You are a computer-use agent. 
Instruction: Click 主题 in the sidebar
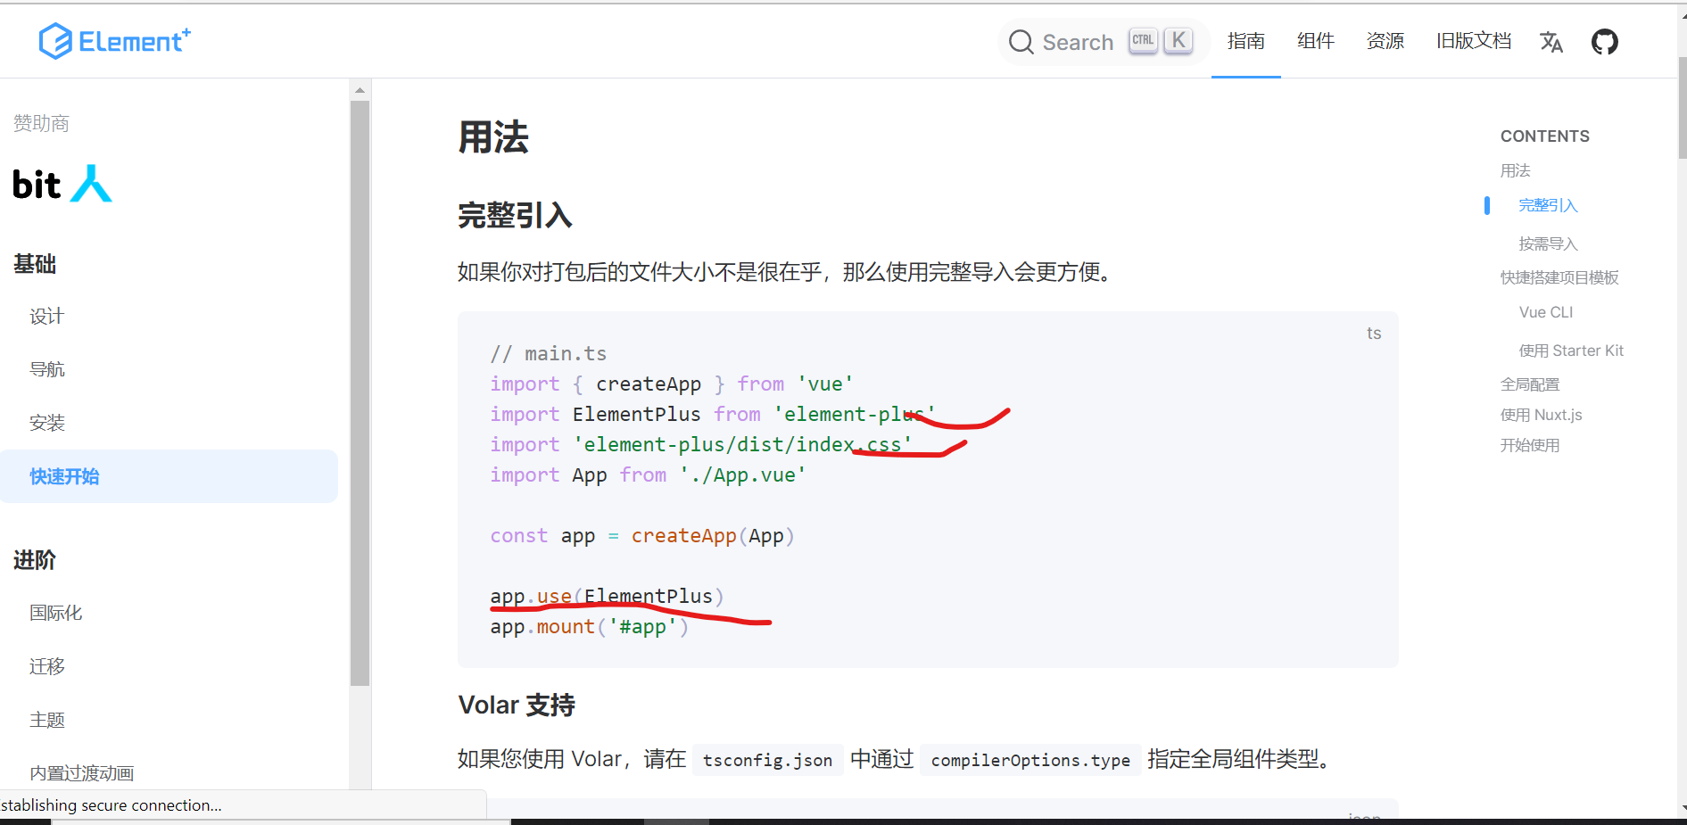[47, 720]
